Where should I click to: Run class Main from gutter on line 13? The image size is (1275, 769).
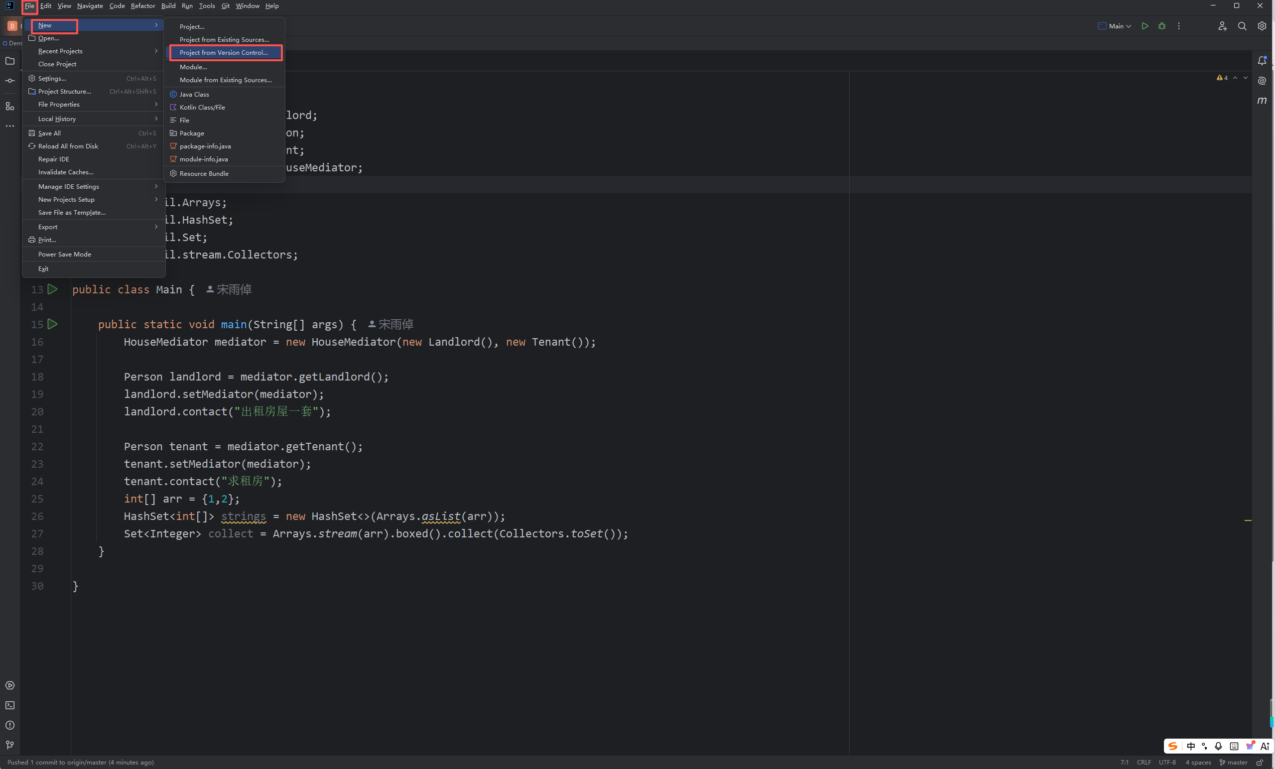coord(52,289)
